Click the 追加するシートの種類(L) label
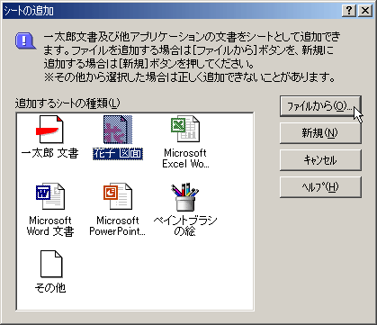 pos(67,104)
